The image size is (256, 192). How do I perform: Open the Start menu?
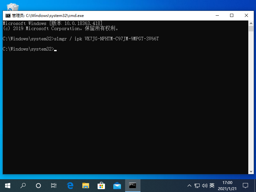tap(8, 185)
